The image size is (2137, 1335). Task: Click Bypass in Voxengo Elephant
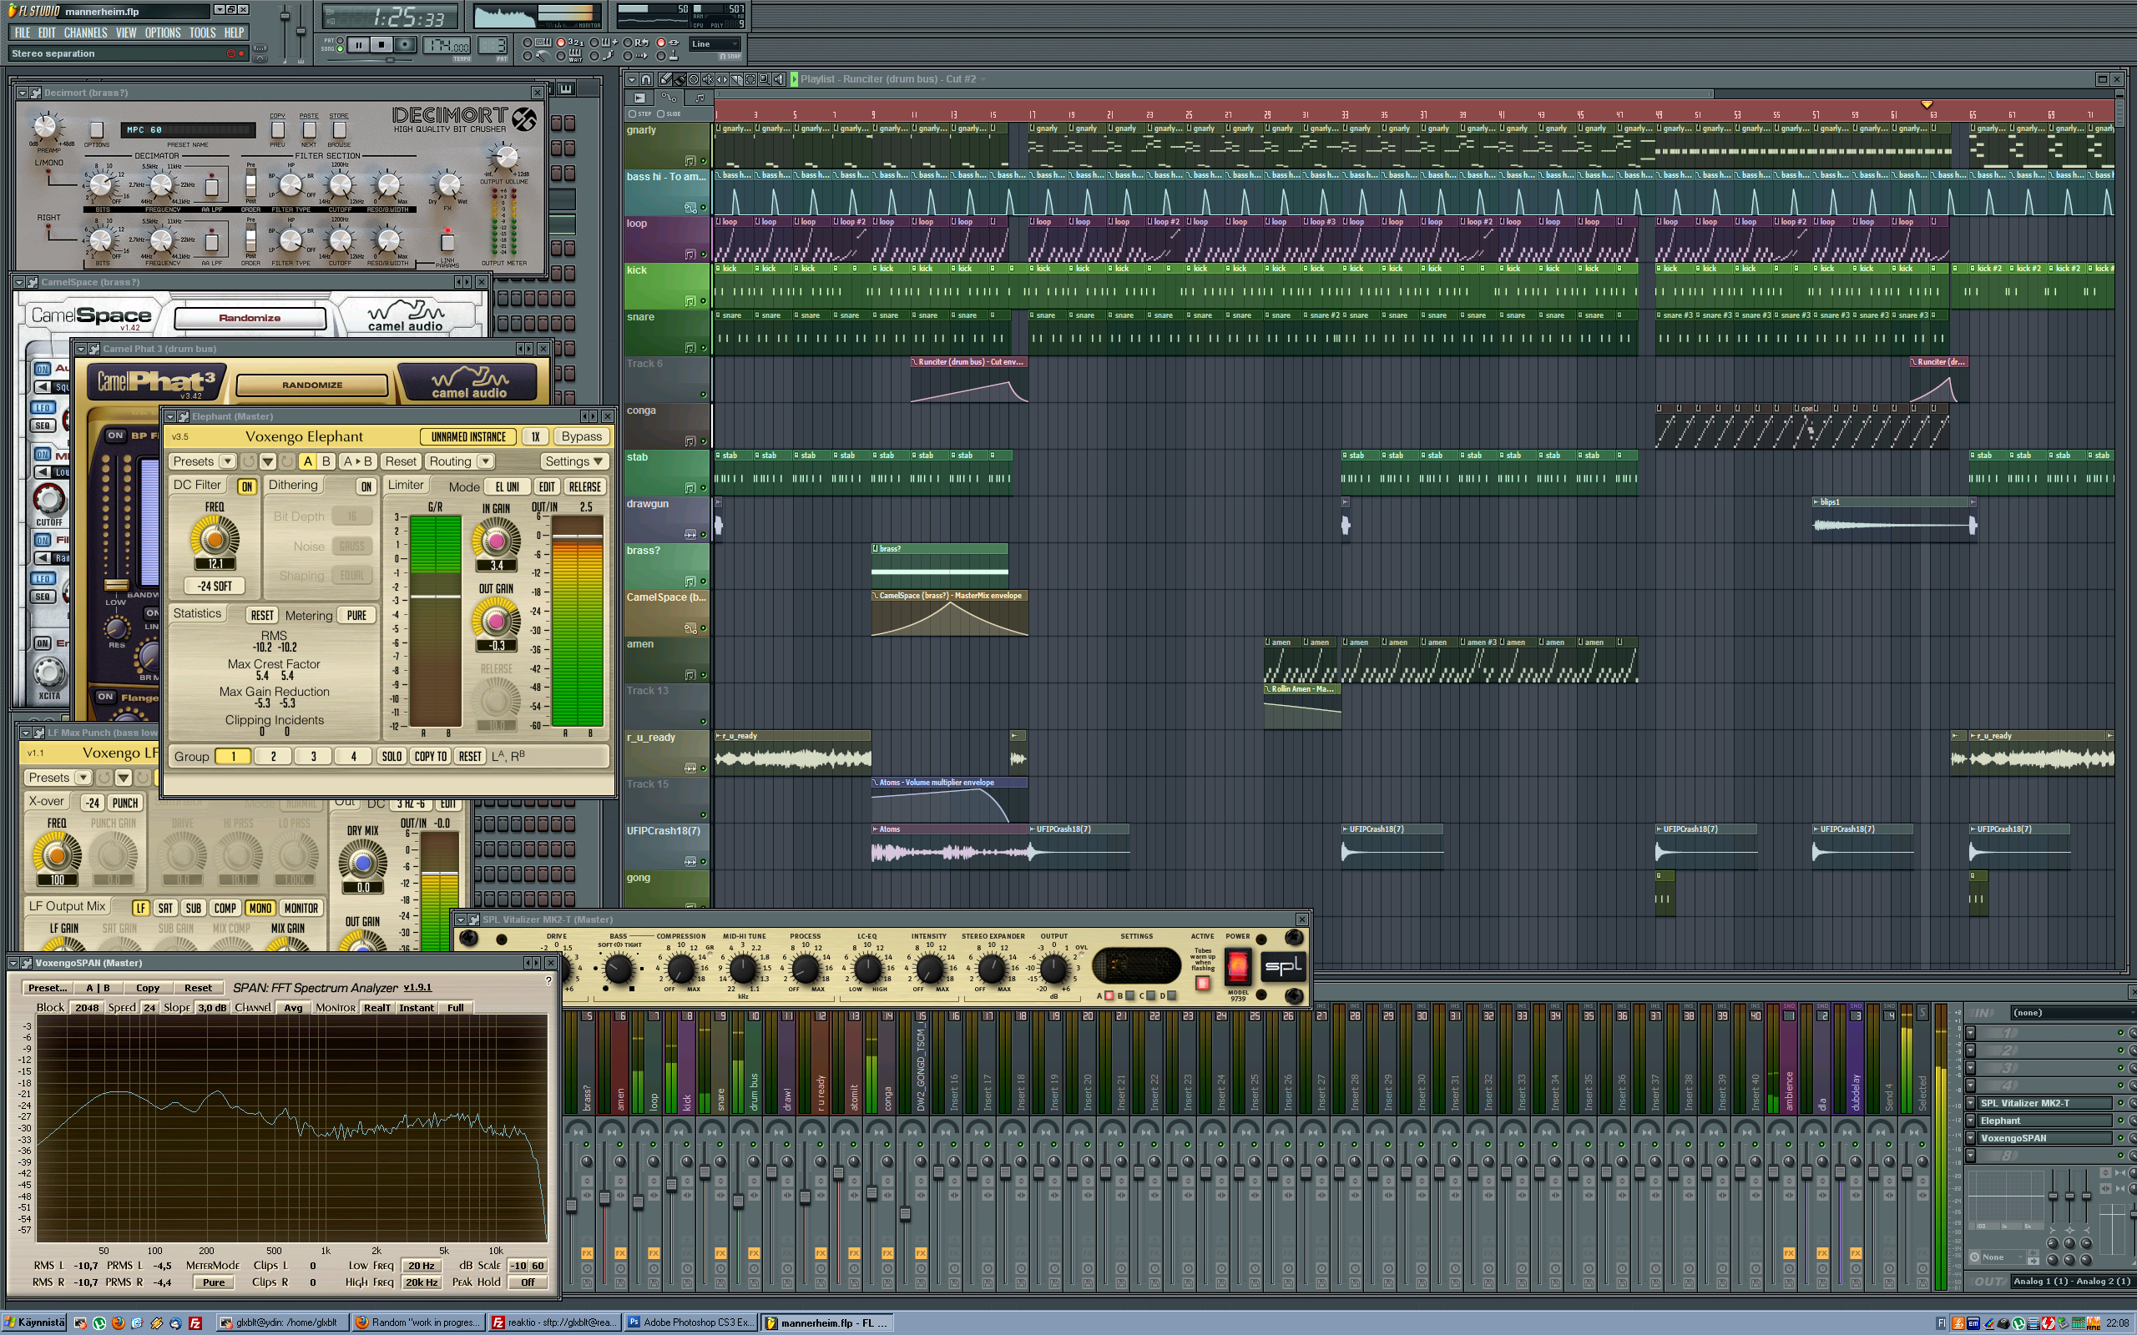(581, 436)
